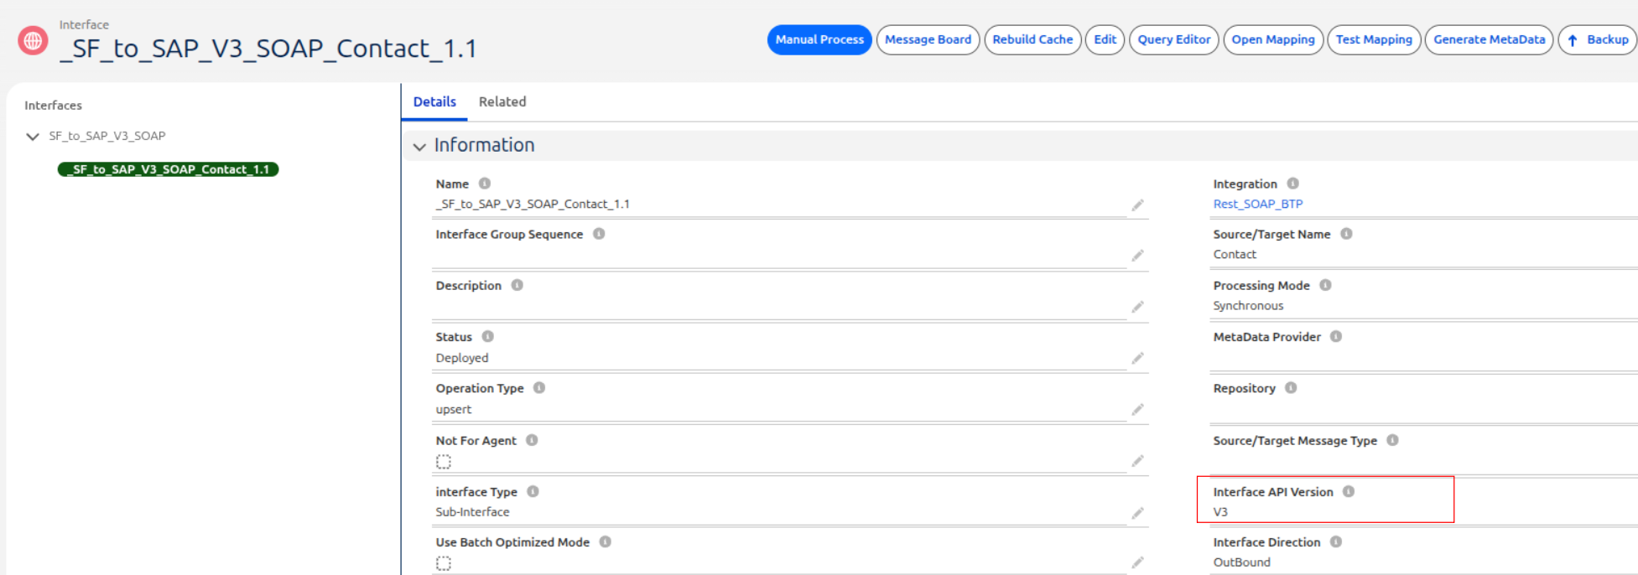Launch Test Mapping
Screen dimensions: 1638x575
(x=1374, y=39)
